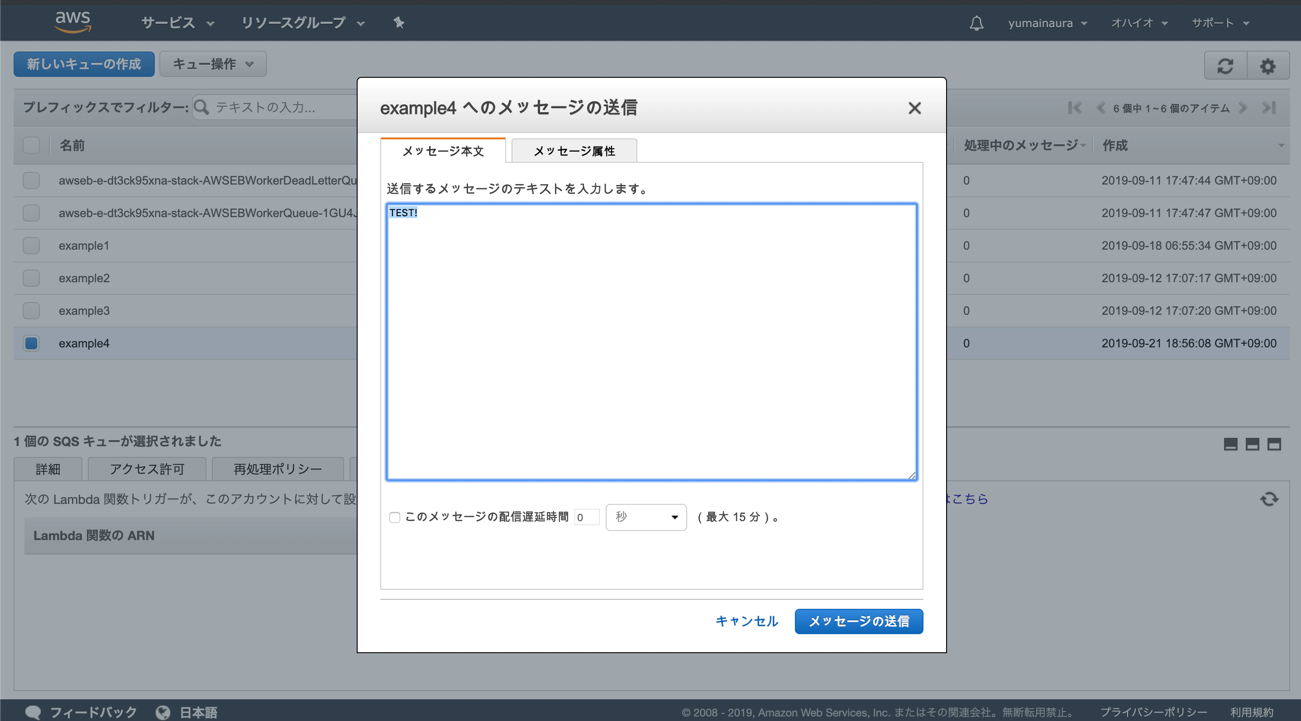
Task: Switch to the メッセージ本文 tab
Action: (x=443, y=150)
